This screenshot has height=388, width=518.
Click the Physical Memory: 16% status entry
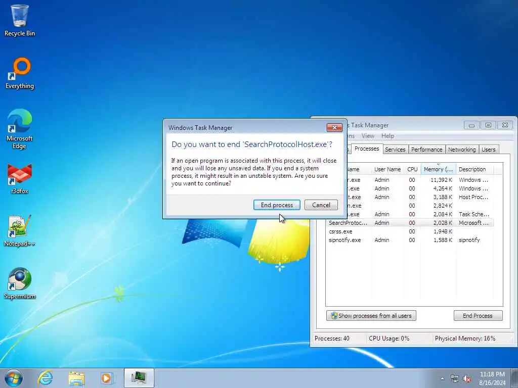point(465,338)
